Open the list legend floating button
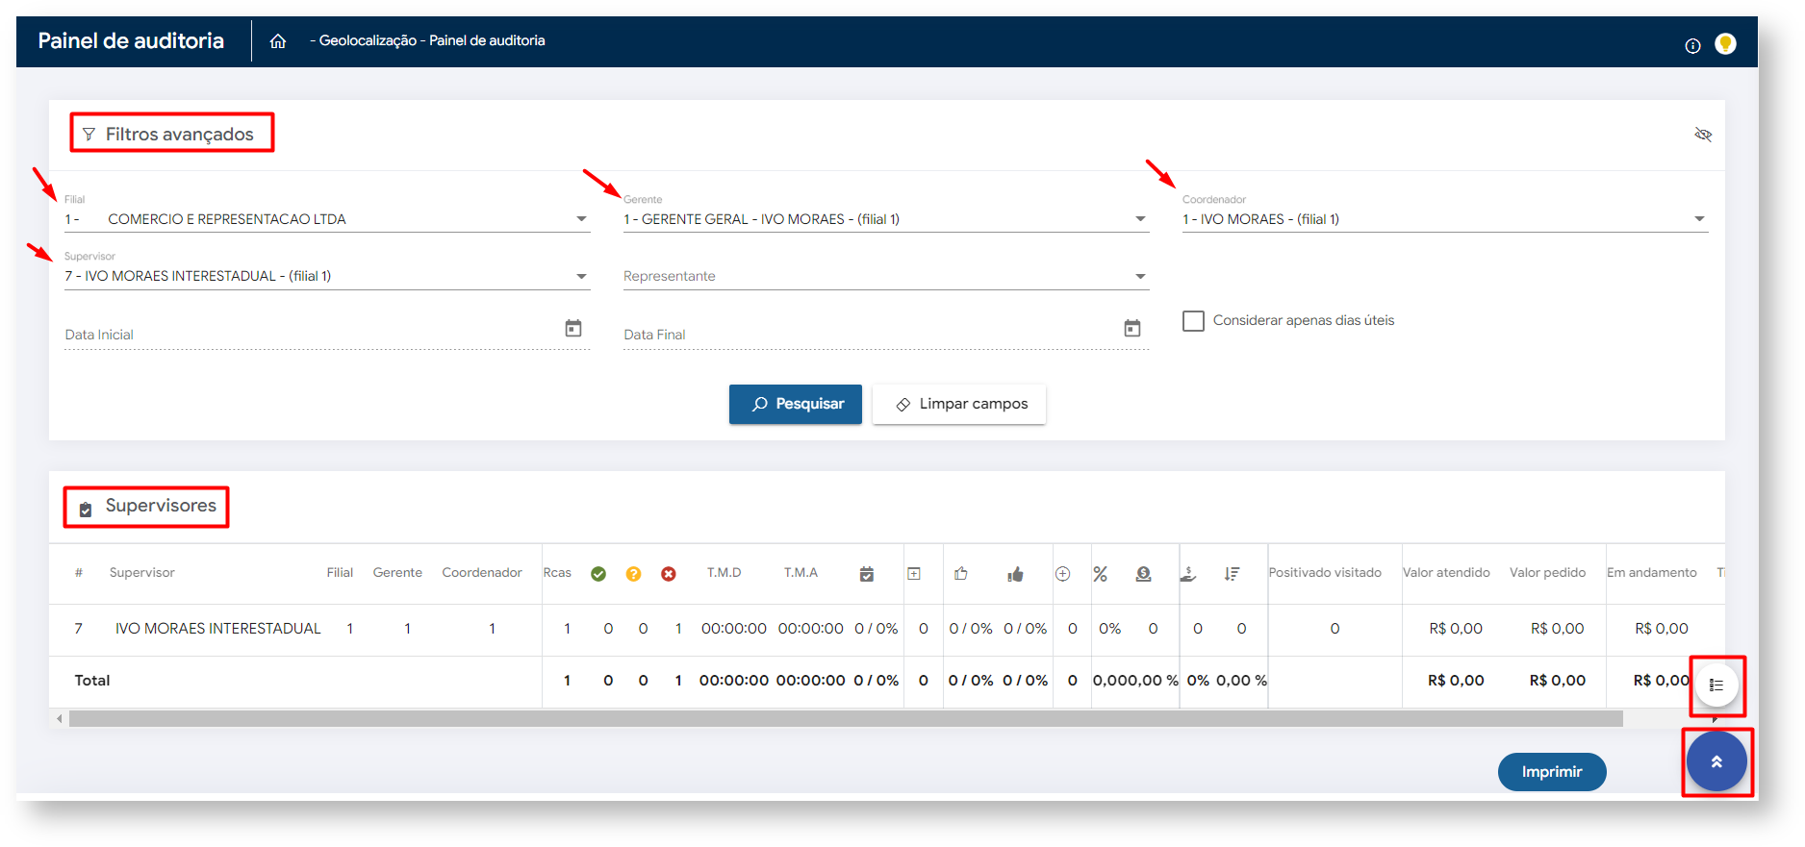Image resolution: width=1805 pixels, height=847 pixels. click(1716, 685)
